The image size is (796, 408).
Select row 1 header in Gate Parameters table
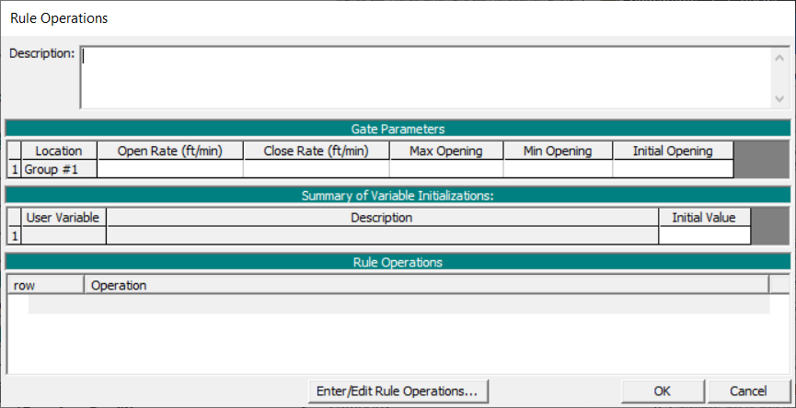point(15,169)
